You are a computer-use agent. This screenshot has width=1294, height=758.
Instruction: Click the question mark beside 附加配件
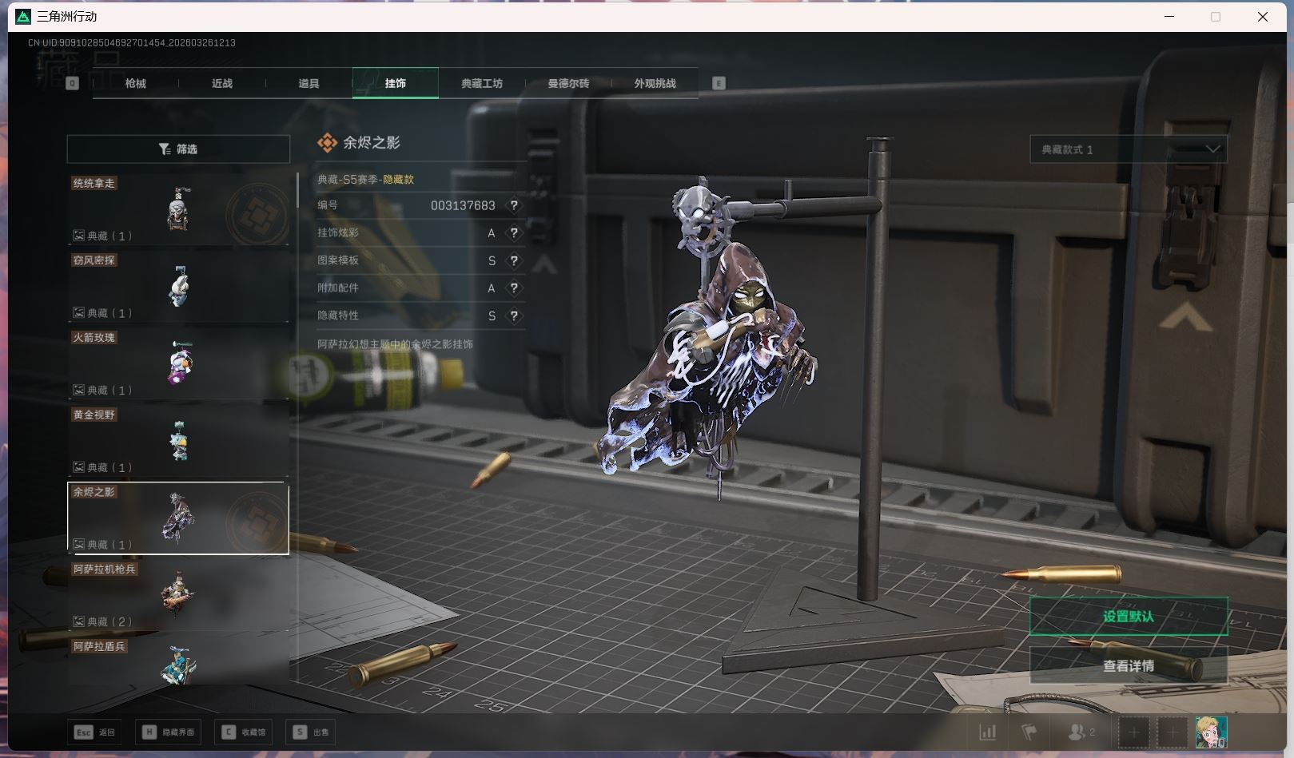514,288
